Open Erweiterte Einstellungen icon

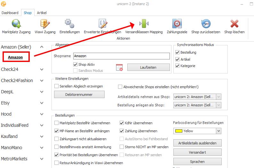(x=103, y=23)
